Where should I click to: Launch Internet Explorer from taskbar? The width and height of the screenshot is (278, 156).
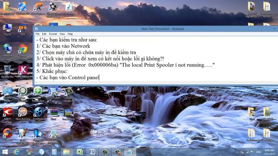(x=17, y=152)
